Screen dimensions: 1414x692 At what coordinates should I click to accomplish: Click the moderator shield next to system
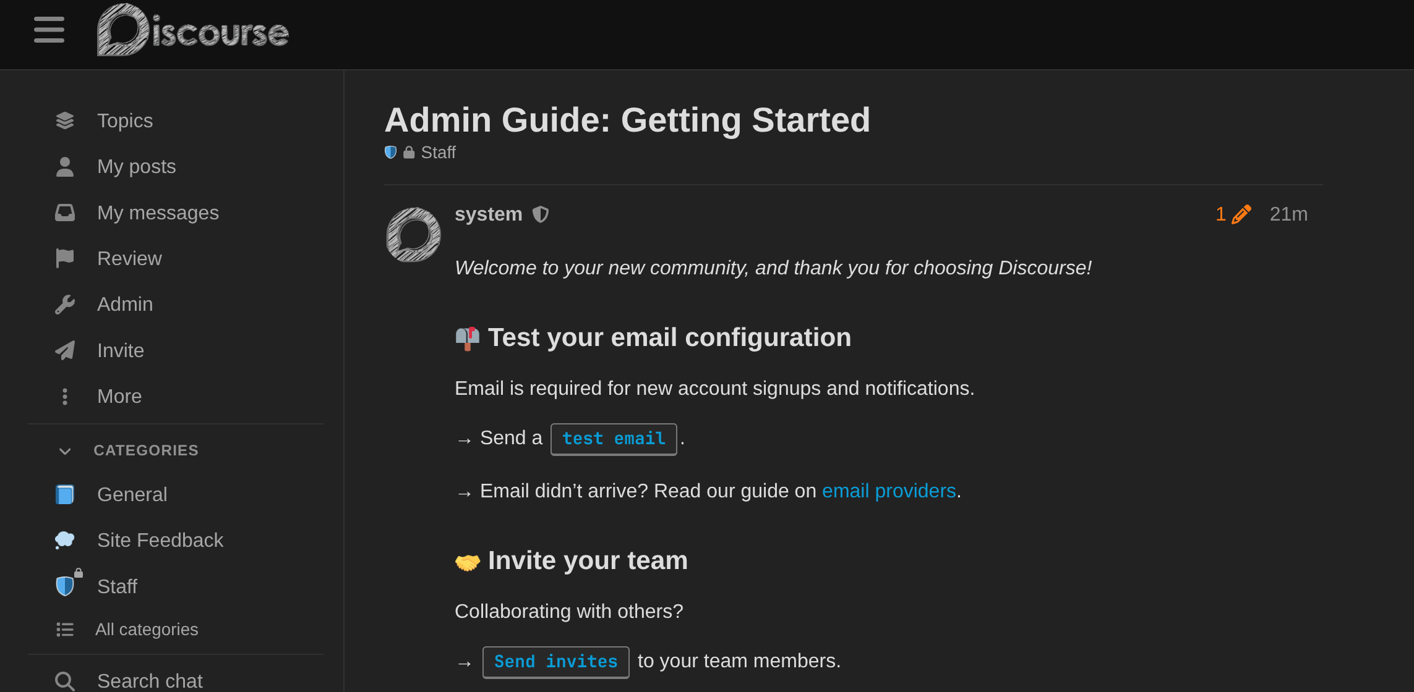[x=541, y=214]
